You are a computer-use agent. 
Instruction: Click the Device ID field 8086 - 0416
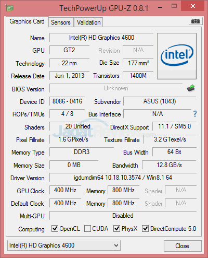(67, 101)
